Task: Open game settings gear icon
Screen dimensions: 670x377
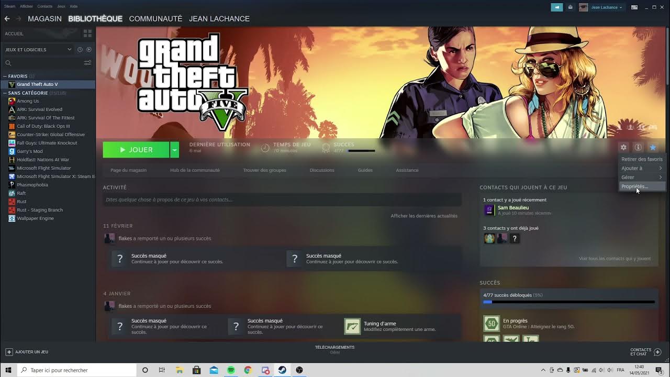Action: pyautogui.click(x=623, y=148)
